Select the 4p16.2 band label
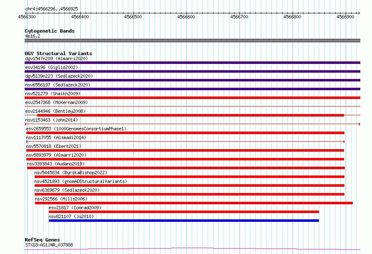The image size is (372, 254). point(33,36)
